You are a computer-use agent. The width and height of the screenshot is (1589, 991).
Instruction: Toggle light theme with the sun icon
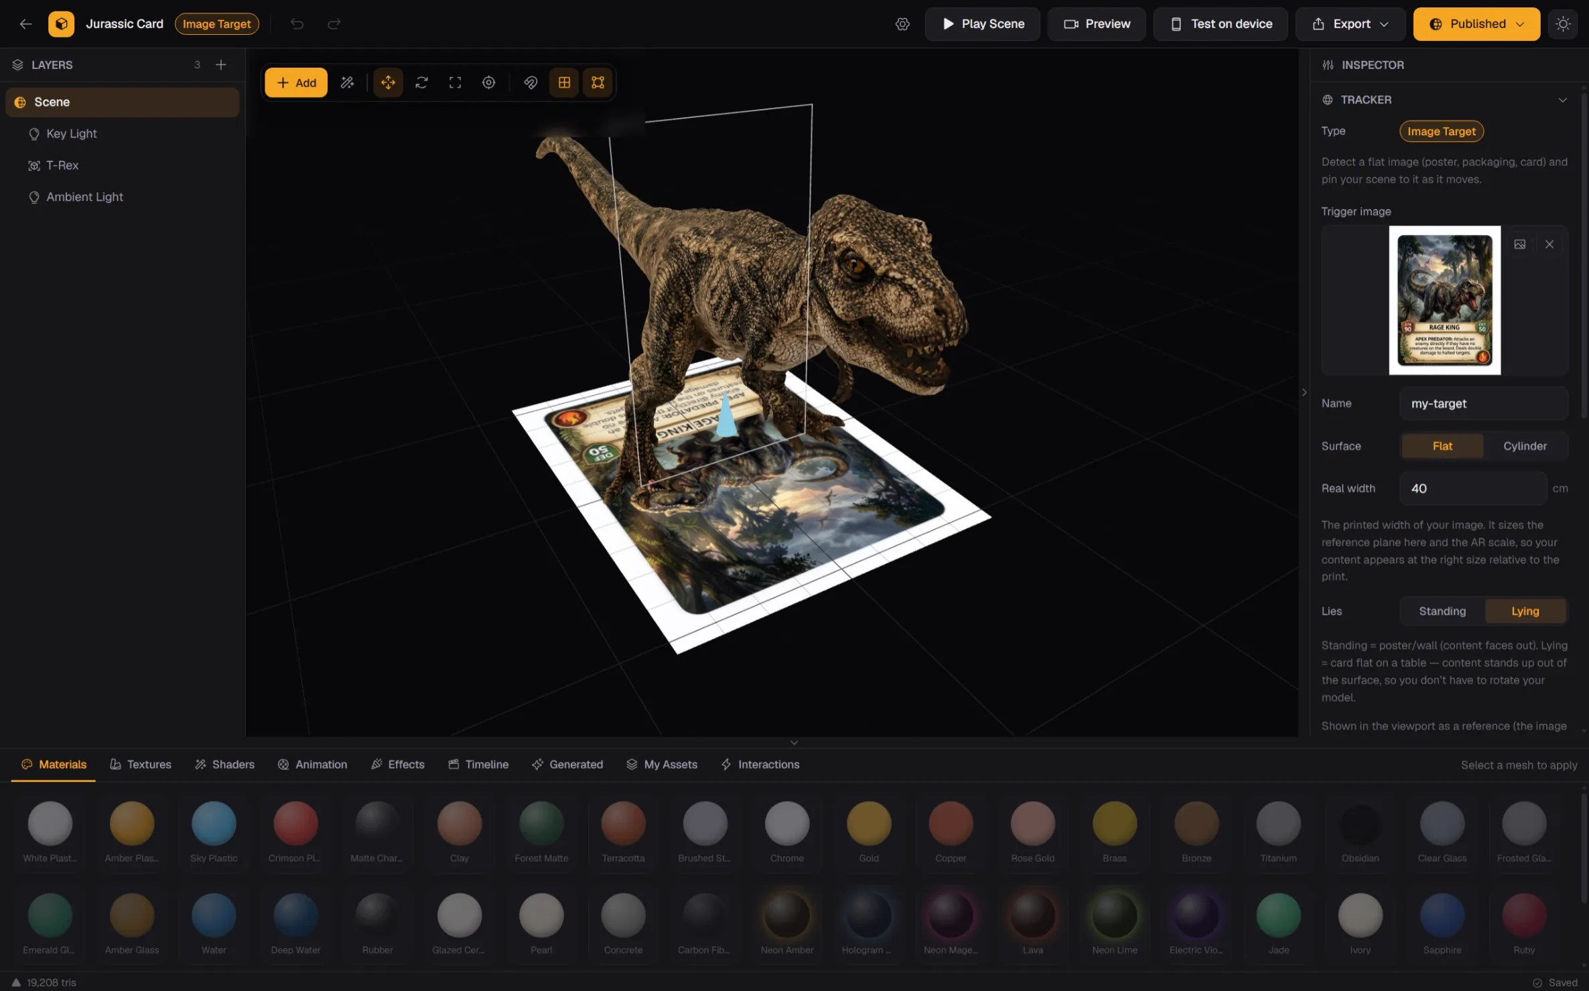[x=1563, y=24]
